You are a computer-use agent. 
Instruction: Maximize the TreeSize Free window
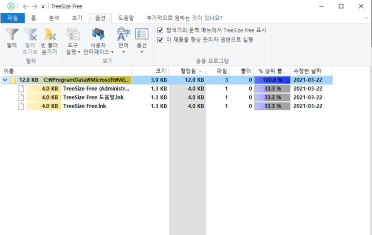point(341,6)
